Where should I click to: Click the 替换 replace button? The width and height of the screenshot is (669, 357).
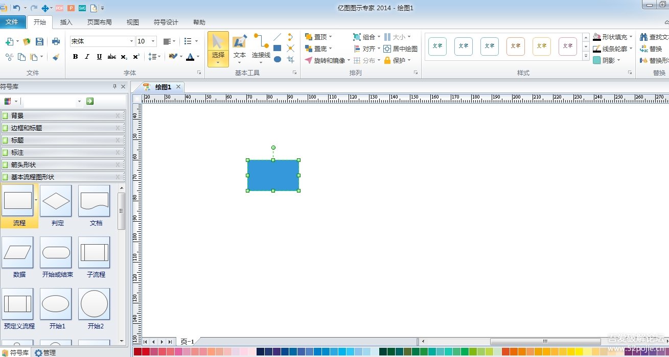(x=651, y=49)
